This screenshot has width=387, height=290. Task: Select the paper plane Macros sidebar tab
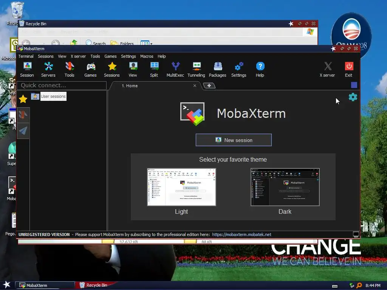23,131
